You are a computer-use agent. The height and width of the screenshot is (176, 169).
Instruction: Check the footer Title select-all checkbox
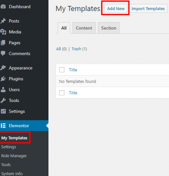tap(62, 93)
